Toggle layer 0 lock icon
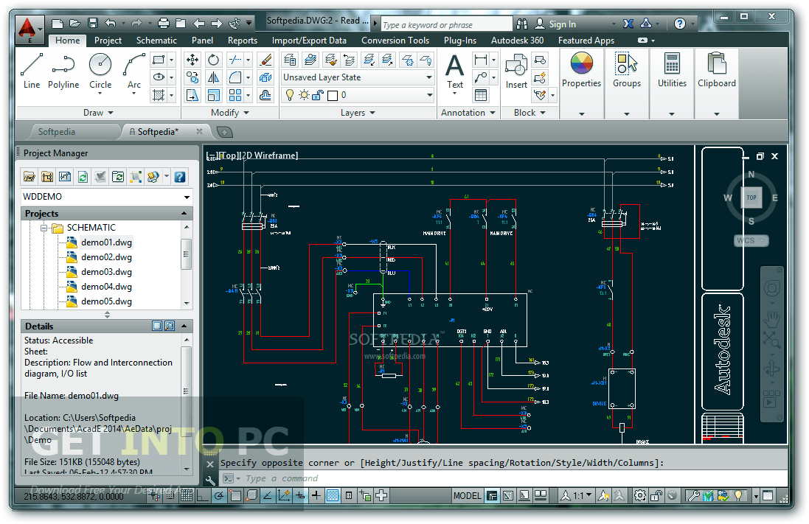 318,95
